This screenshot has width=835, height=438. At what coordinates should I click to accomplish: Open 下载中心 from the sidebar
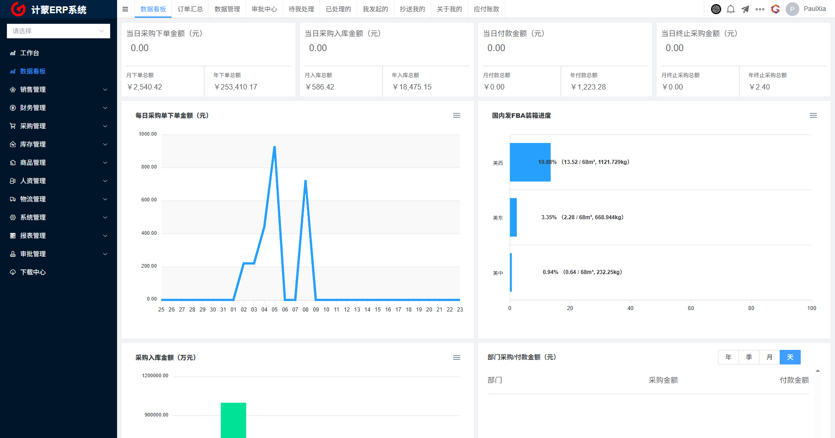coord(33,272)
